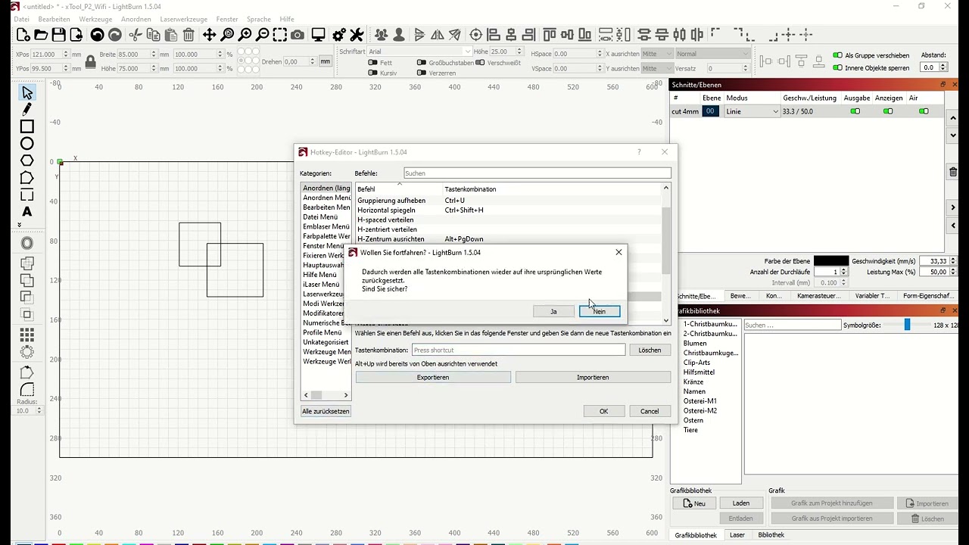Switch to the Laser tab

[737, 535]
